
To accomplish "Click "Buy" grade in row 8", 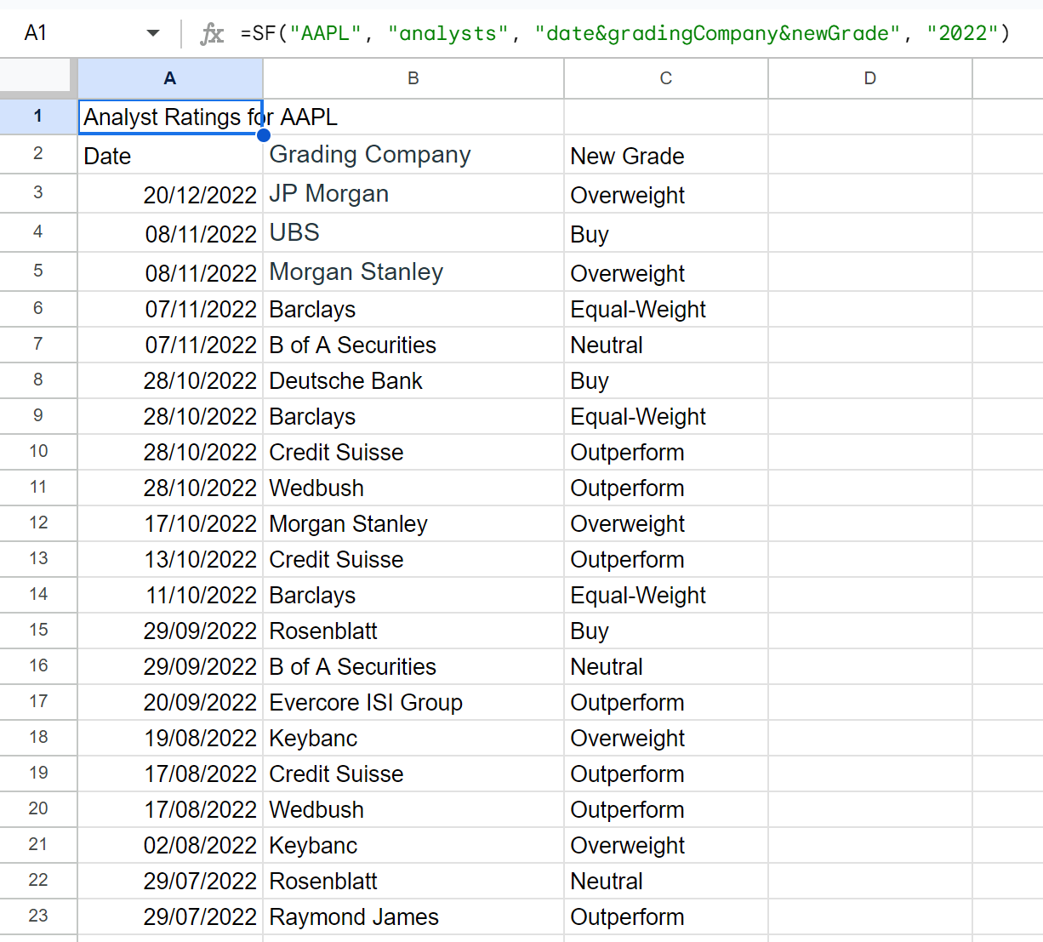I will [x=666, y=380].
